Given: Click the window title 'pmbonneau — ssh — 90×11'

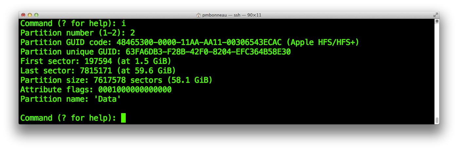Looking at the screenshot, I should 231,15.
